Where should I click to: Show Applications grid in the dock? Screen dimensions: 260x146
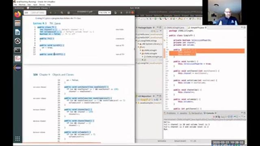[x=17, y=139]
